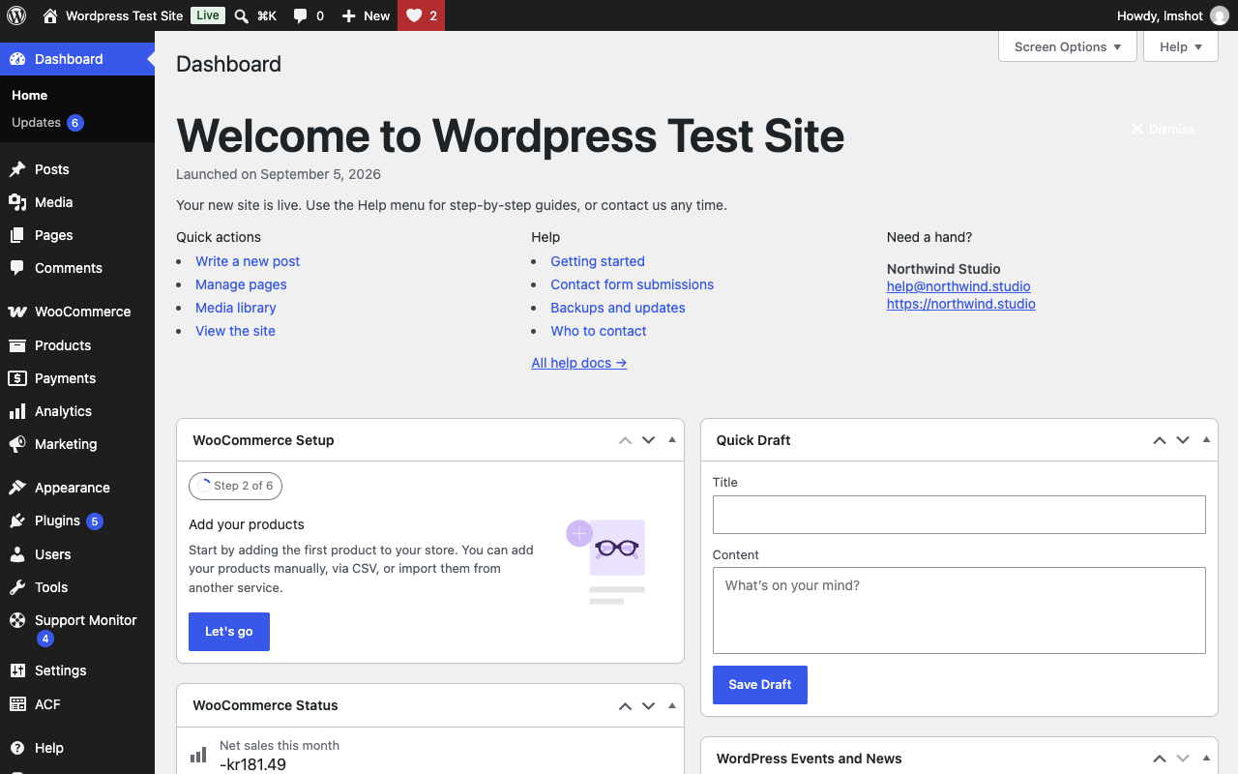
Task: Click the Products box icon
Action: coord(17,345)
